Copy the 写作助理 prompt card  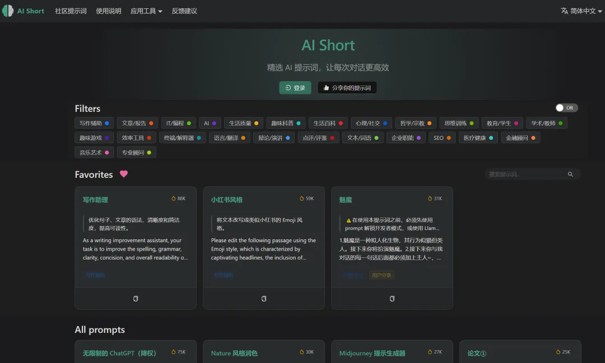click(136, 299)
